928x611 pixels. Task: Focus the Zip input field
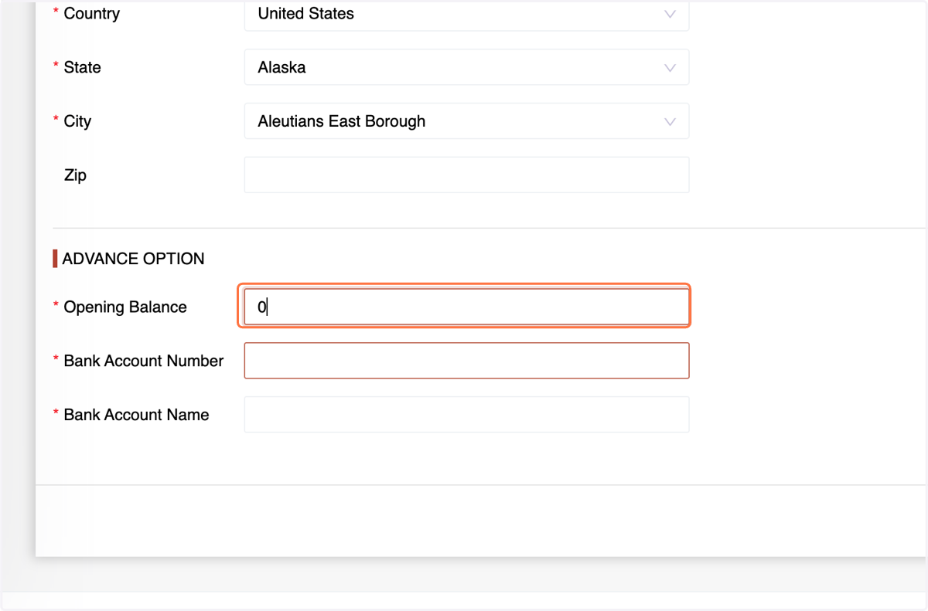(466, 175)
